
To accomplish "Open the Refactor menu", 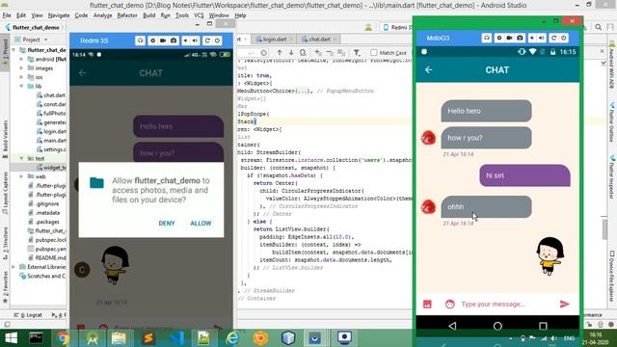I will click(127, 15).
